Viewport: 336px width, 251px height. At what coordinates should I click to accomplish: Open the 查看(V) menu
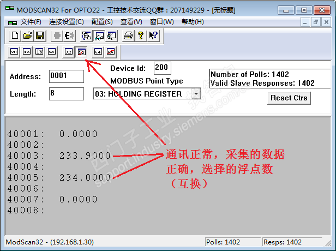tap(131, 22)
